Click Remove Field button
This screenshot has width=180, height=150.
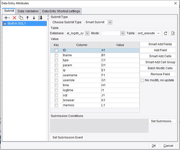[158, 74]
